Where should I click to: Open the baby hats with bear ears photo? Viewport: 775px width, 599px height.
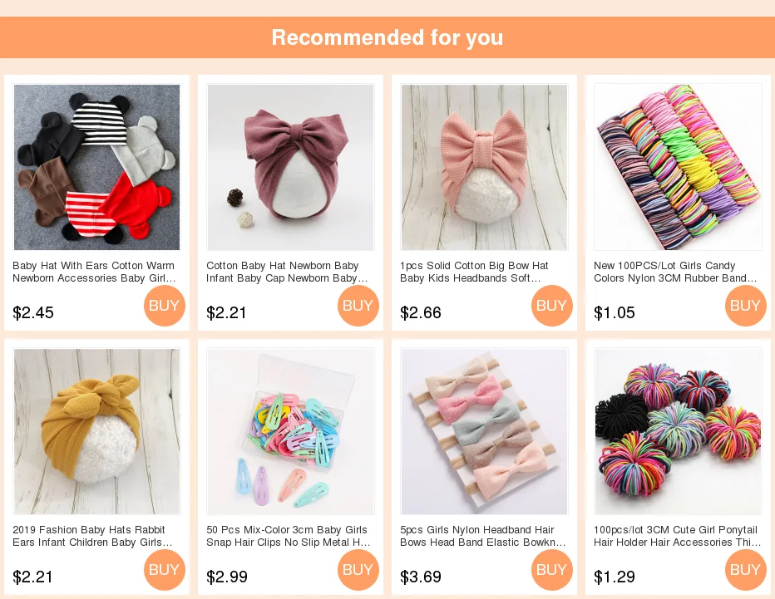click(x=96, y=167)
